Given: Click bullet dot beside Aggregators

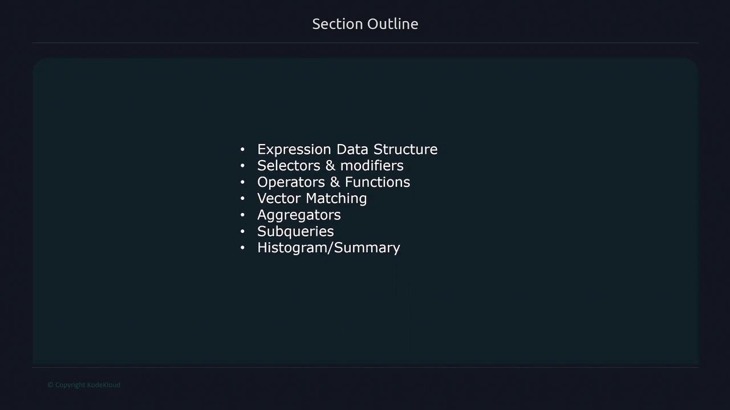Looking at the screenshot, I should coord(242,215).
